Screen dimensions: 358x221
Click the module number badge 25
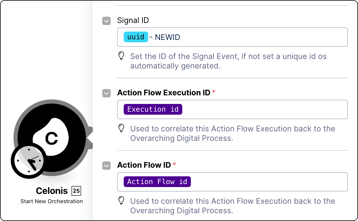[x=76, y=191]
